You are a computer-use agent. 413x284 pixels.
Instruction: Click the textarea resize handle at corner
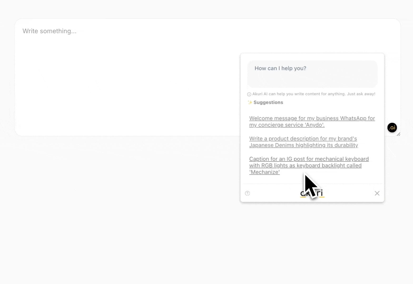(399, 134)
